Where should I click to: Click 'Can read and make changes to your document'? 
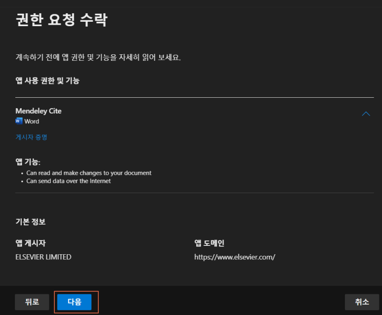[88, 173]
